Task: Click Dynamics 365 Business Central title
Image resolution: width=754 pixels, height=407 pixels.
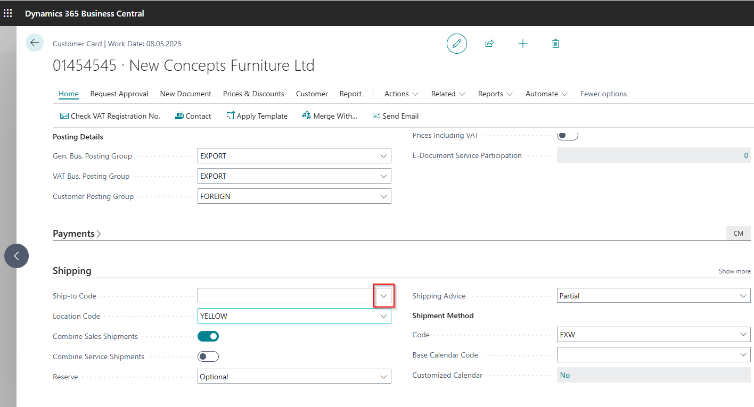Action: [x=85, y=13]
